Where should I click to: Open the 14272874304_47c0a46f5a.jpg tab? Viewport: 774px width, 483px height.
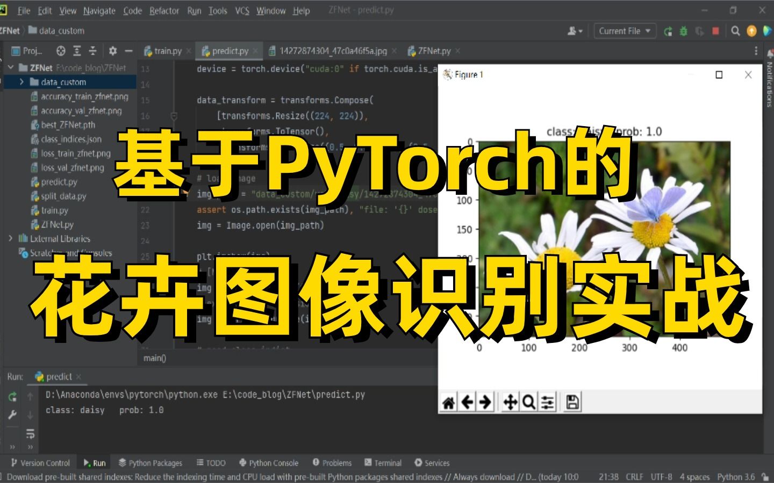tap(327, 51)
